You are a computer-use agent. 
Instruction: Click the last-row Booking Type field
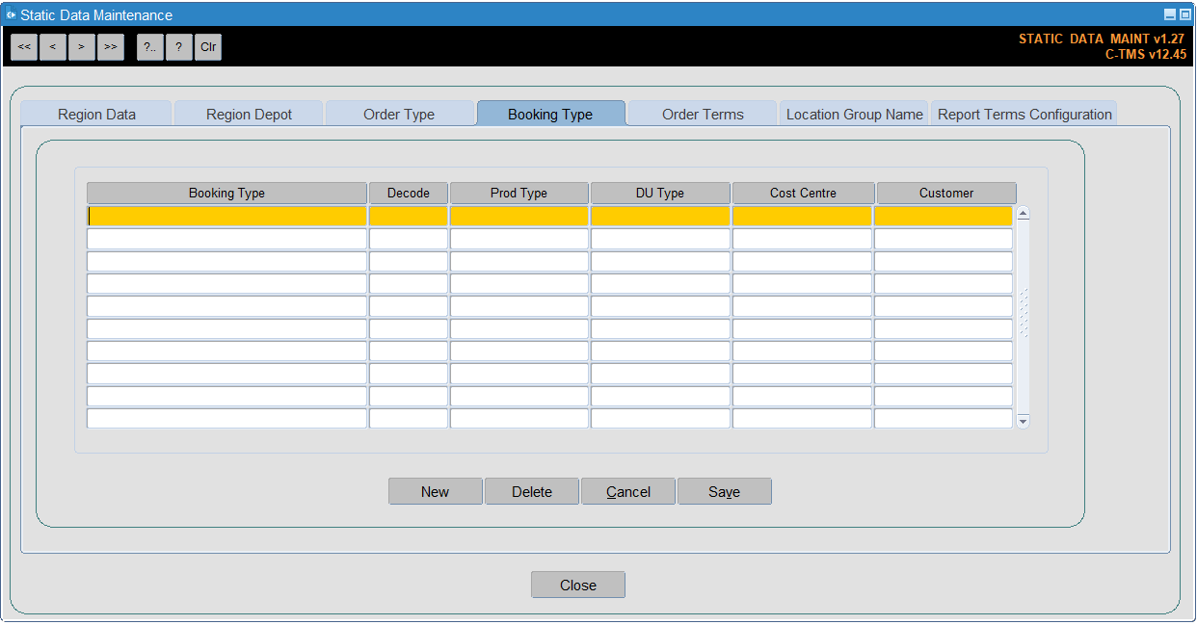[226, 419]
